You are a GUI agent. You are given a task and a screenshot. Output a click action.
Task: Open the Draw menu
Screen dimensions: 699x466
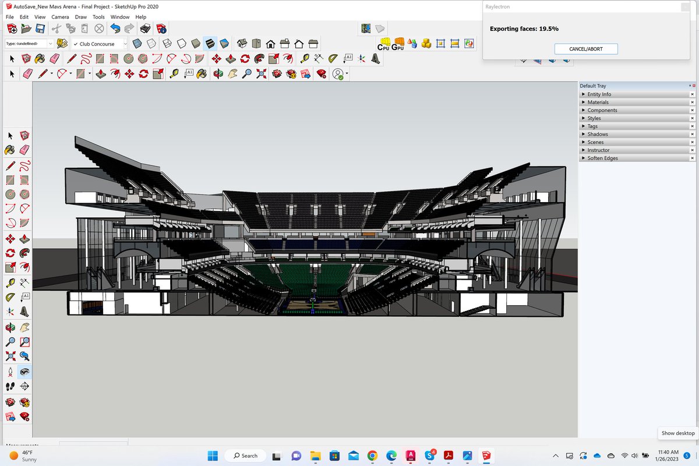pos(81,17)
